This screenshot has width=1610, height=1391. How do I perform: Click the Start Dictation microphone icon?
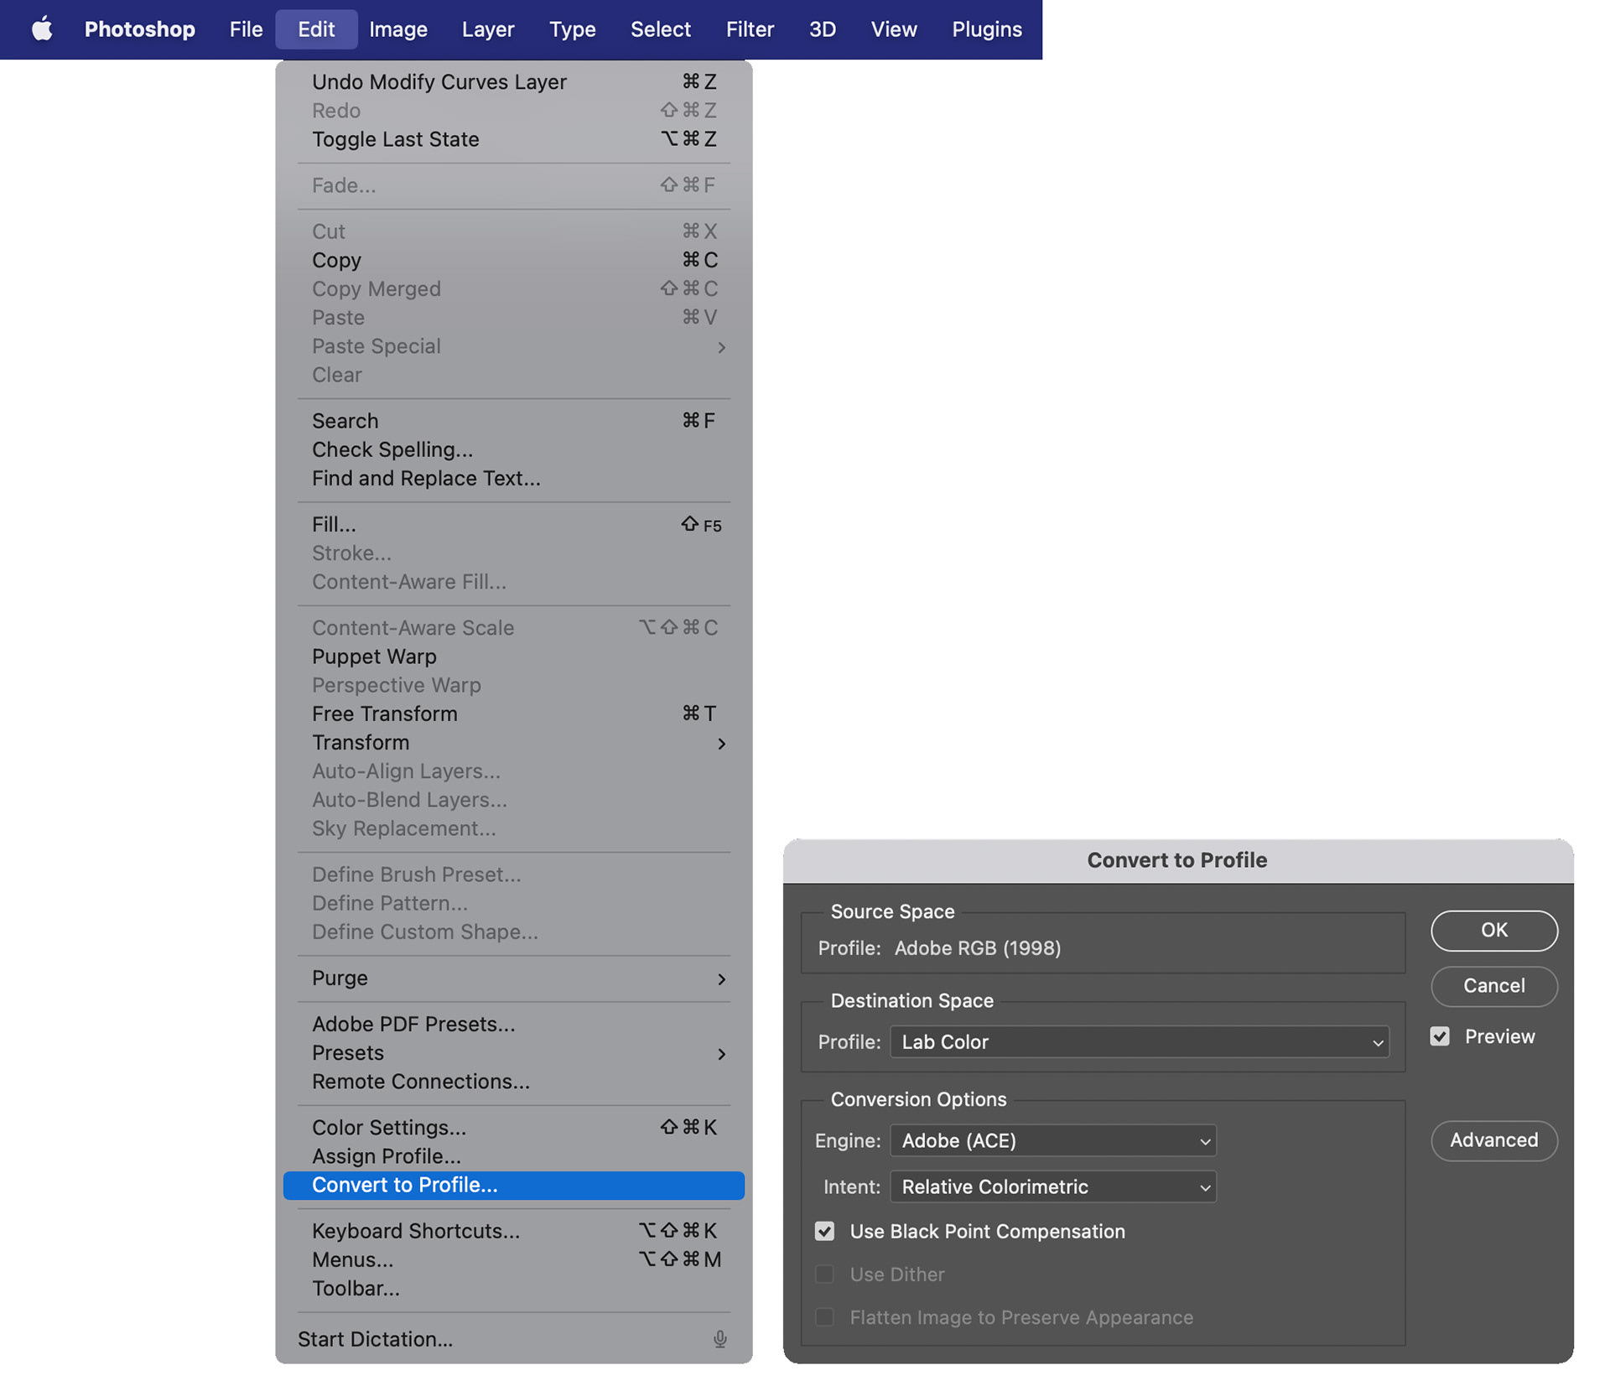click(x=719, y=1339)
